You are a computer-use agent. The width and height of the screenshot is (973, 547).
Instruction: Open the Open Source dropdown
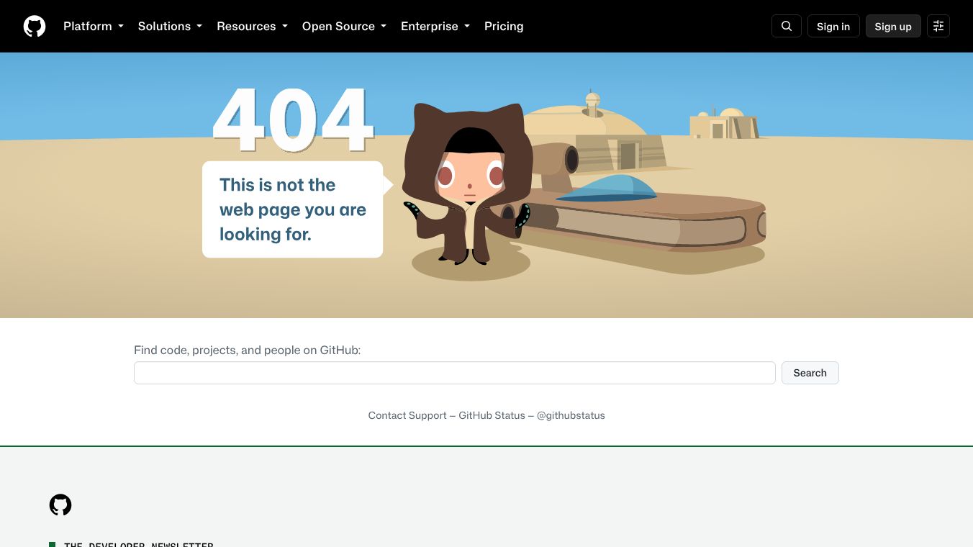(344, 26)
